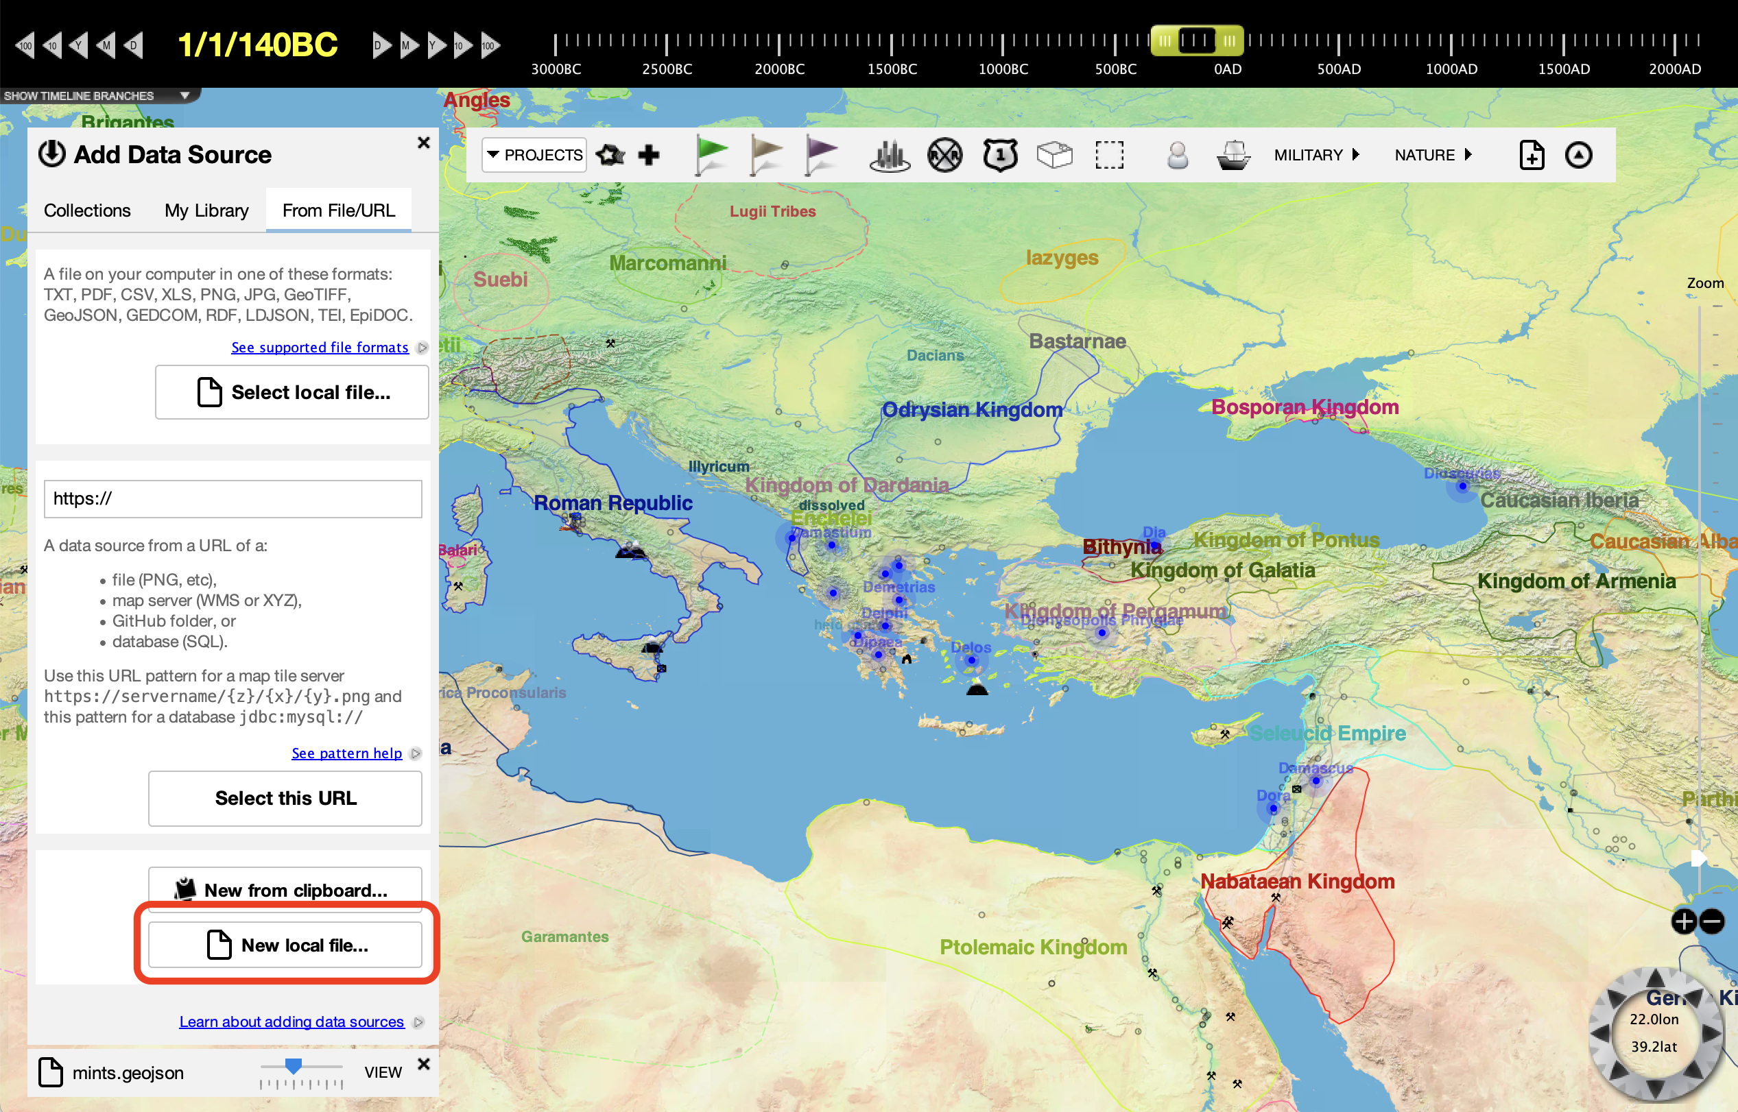The image size is (1738, 1112).
Task: Click the green flag icon
Action: pos(711,154)
